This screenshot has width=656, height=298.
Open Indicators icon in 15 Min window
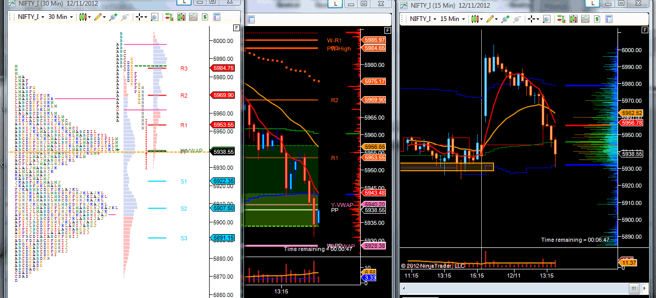[x=585, y=19]
